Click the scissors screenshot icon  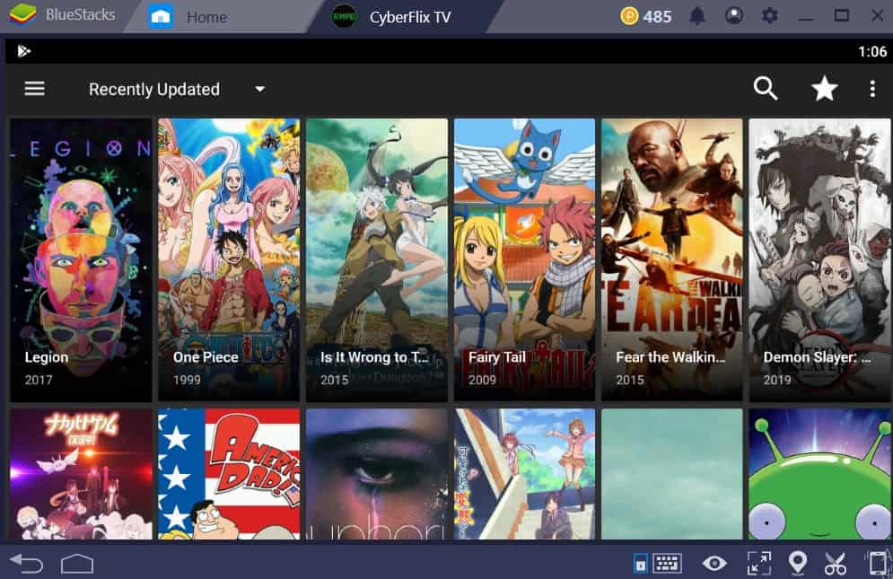click(835, 563)
